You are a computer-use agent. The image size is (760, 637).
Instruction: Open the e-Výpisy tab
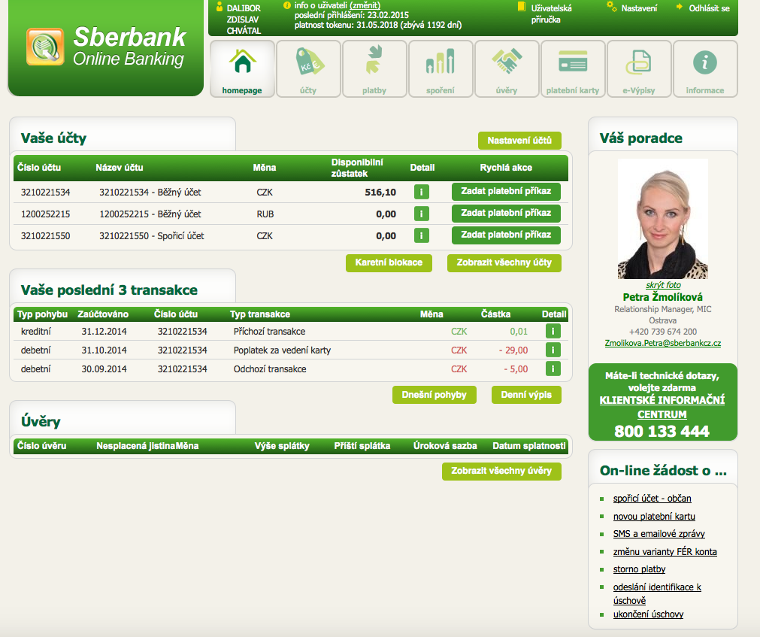point(639,69)
